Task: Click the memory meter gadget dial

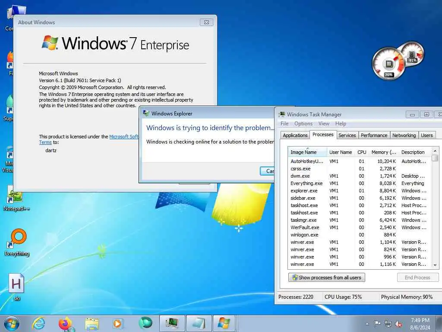Action: [413, 53]
